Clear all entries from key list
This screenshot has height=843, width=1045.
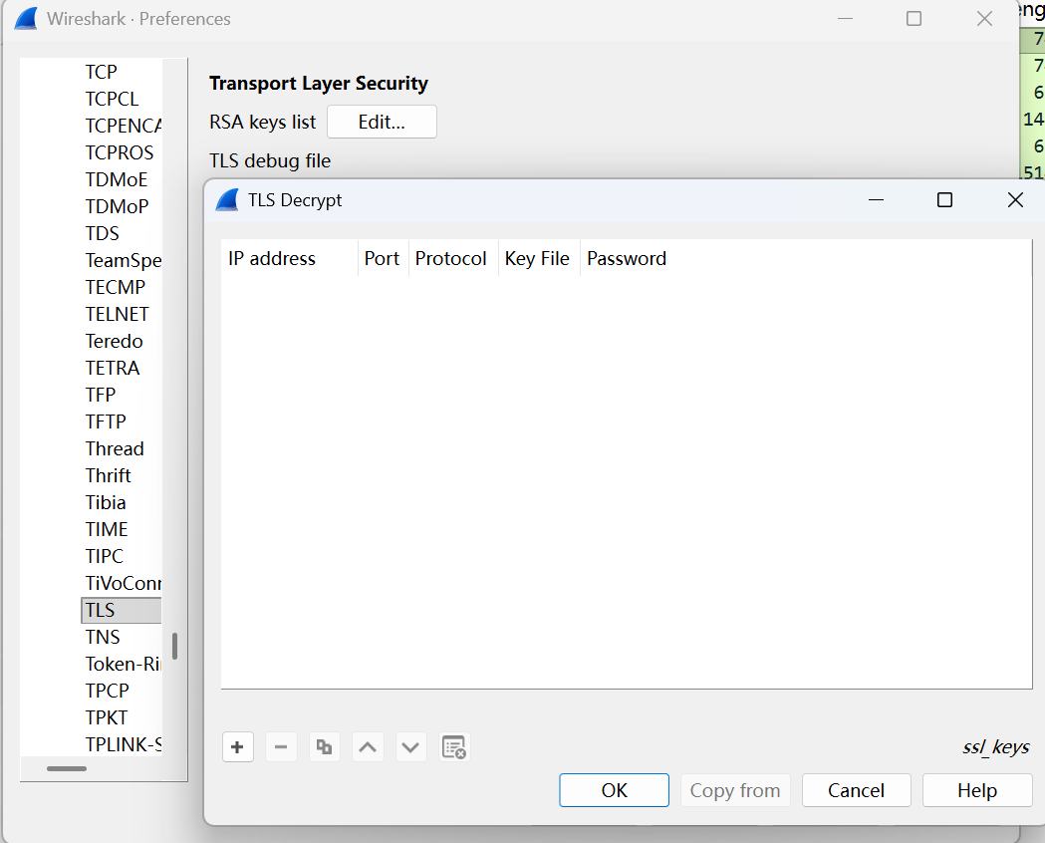pos(454,746)
